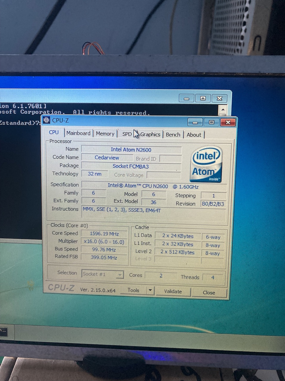Click the CPU-Z icon in title bar
The image size is (285, 381).
[x=47, y=120]
